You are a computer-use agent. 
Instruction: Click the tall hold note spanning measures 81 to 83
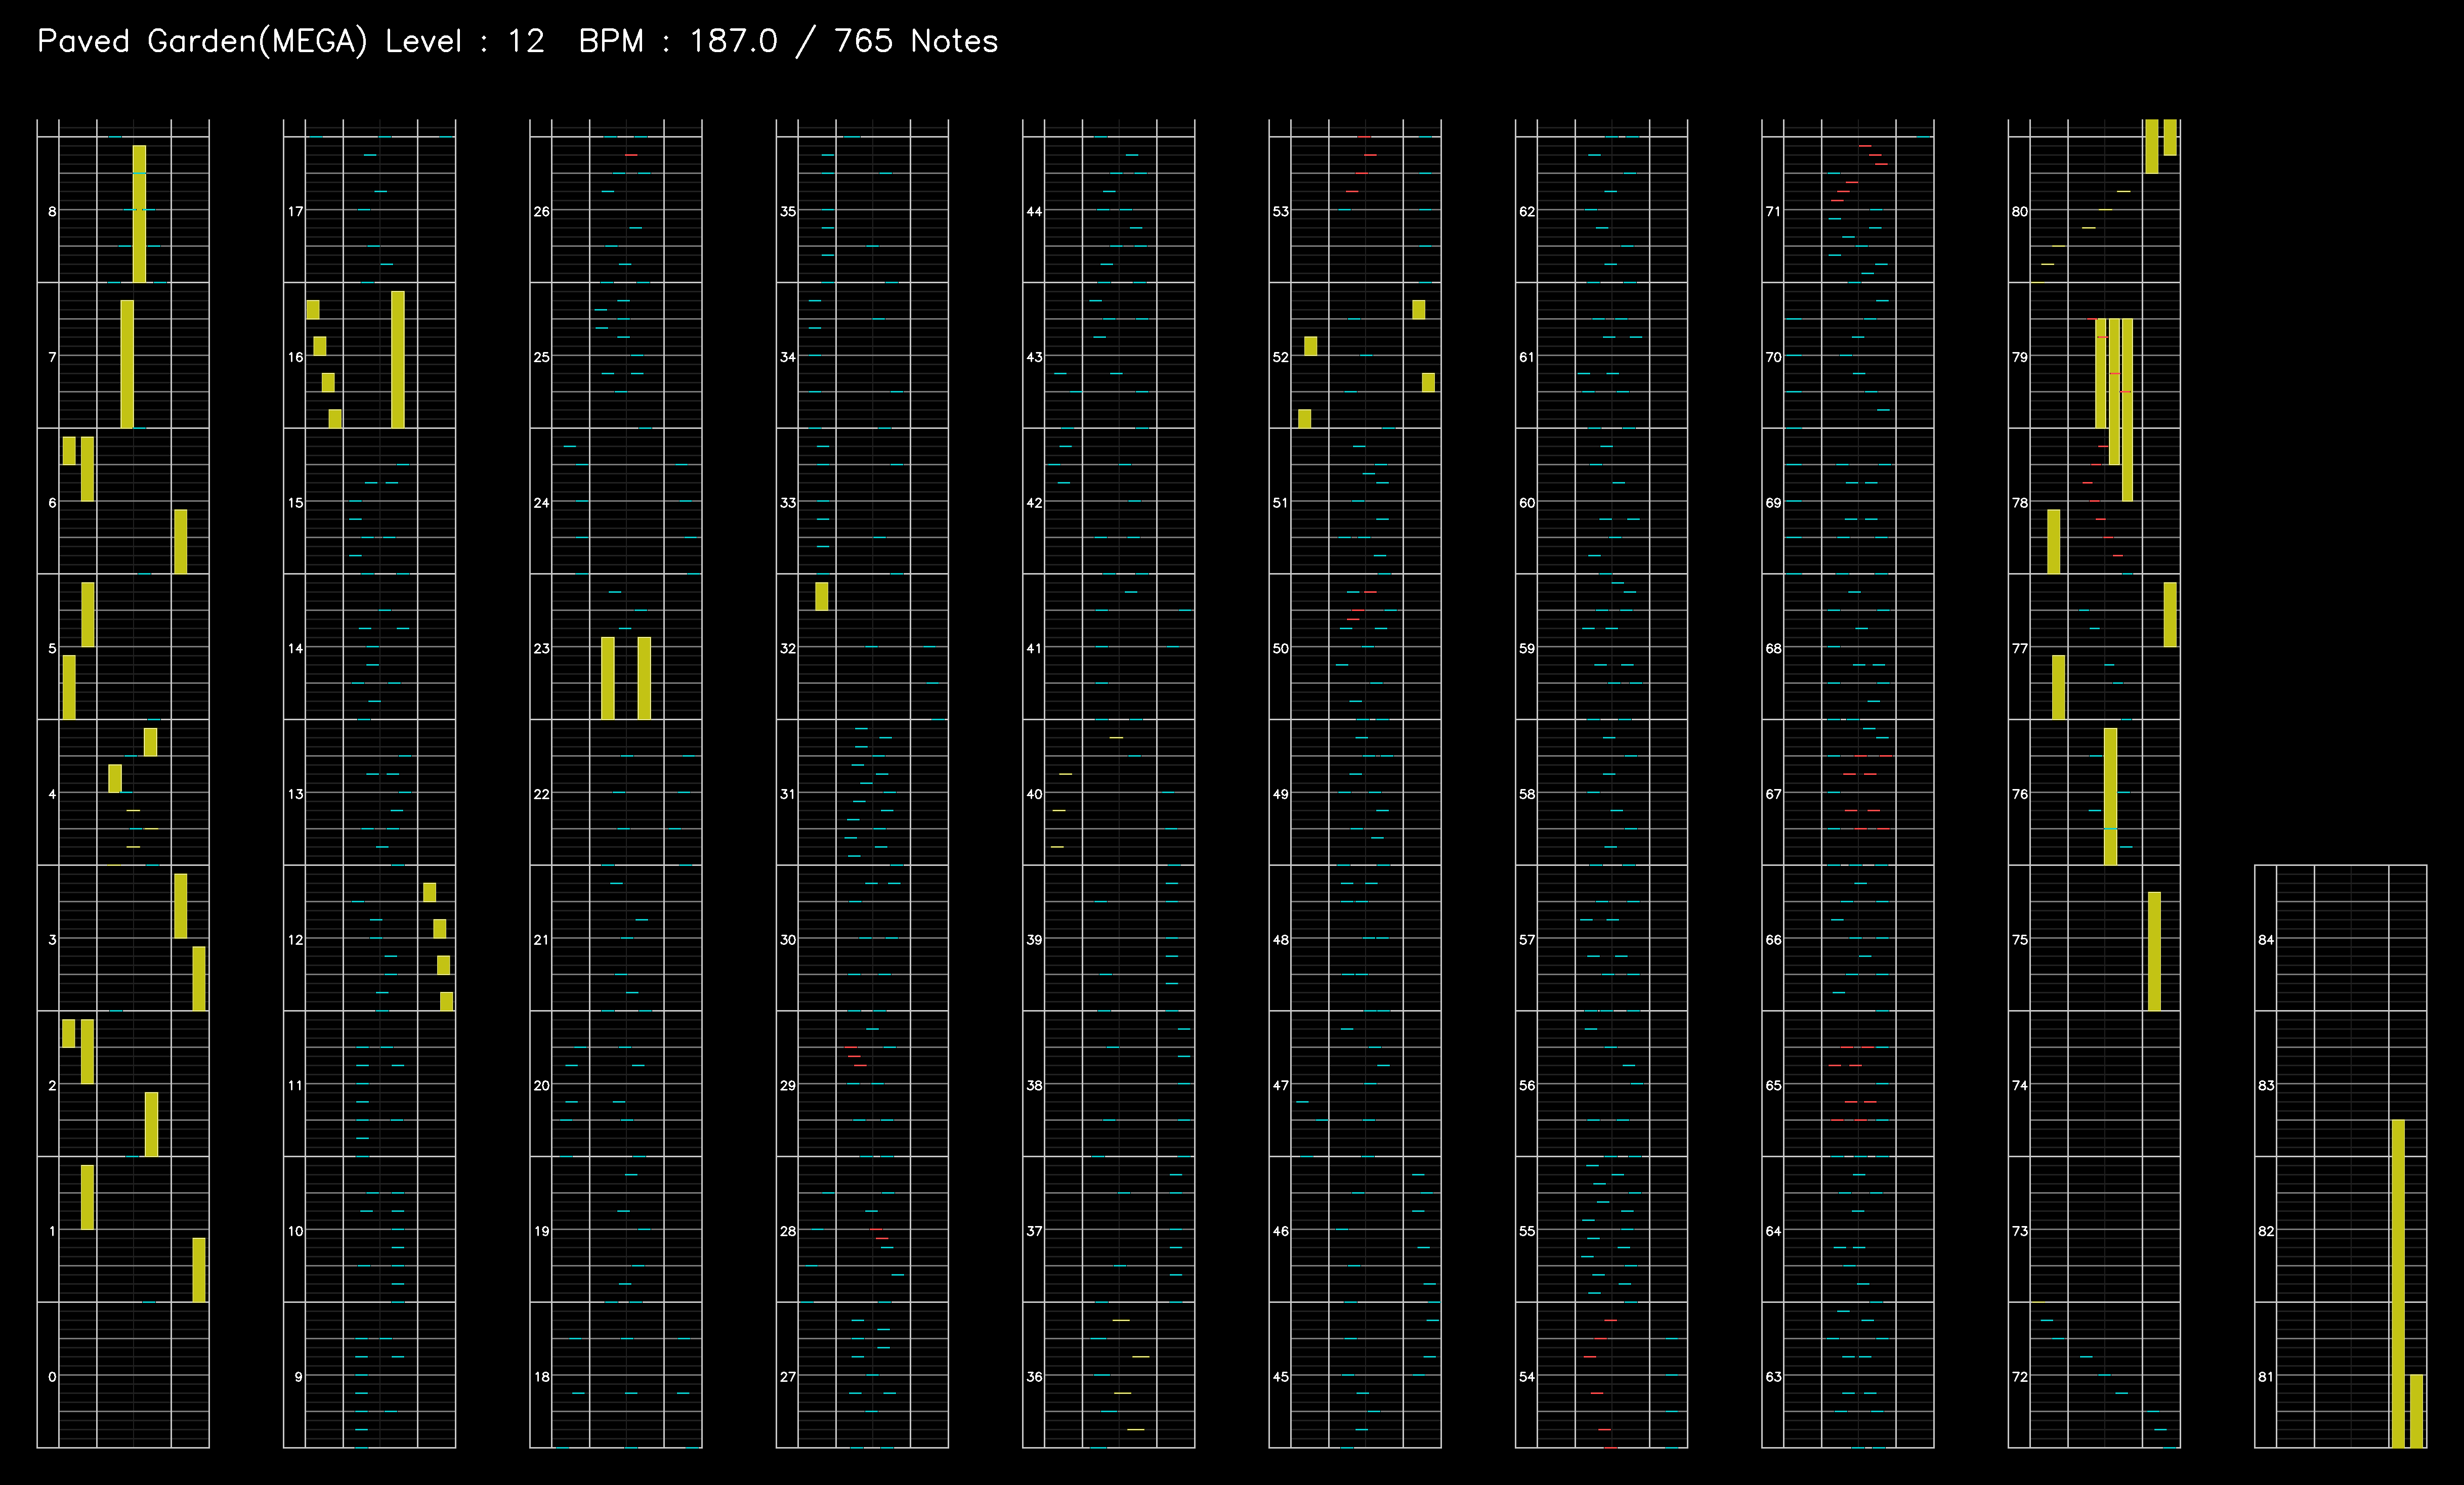point(2398,1283)
